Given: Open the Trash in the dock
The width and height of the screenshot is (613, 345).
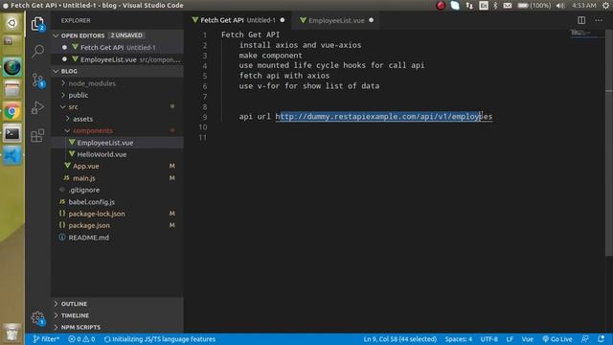Looking at the screenshot, I should click(11, 333).
